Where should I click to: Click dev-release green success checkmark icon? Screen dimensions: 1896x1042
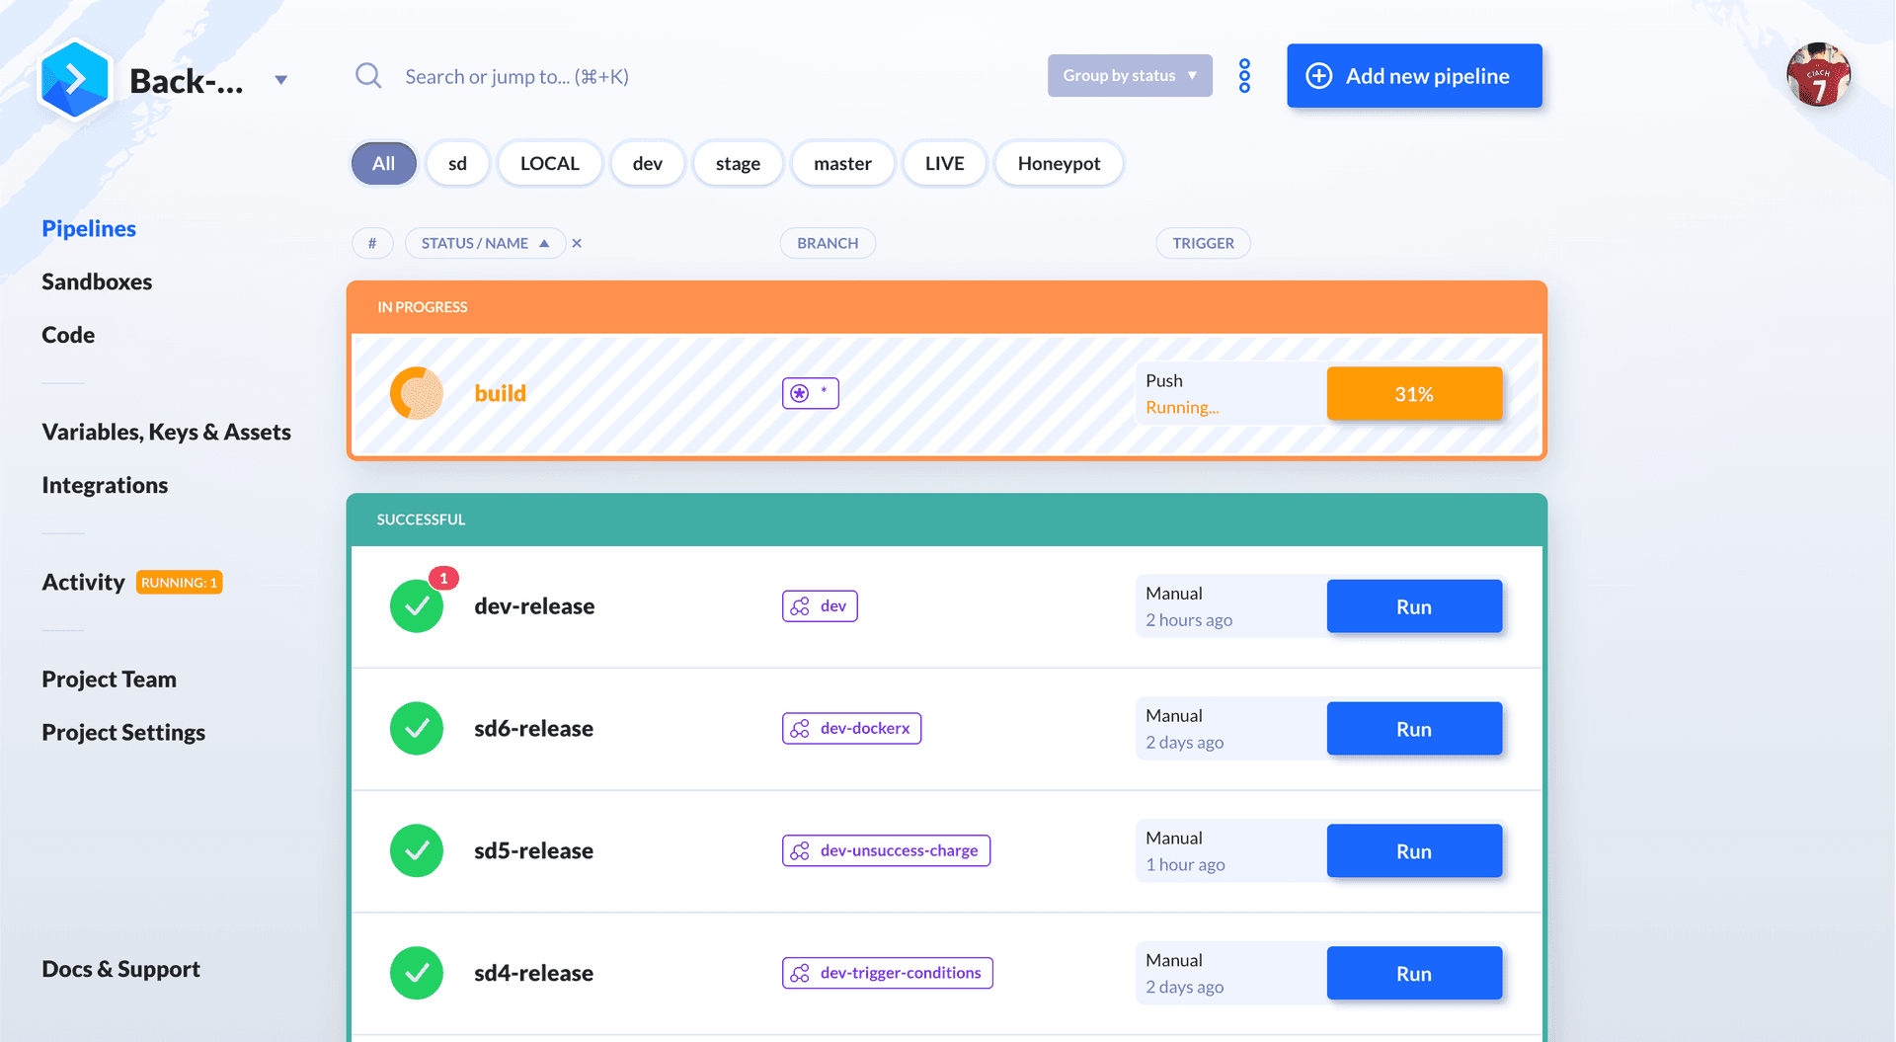tap(417, 606)
